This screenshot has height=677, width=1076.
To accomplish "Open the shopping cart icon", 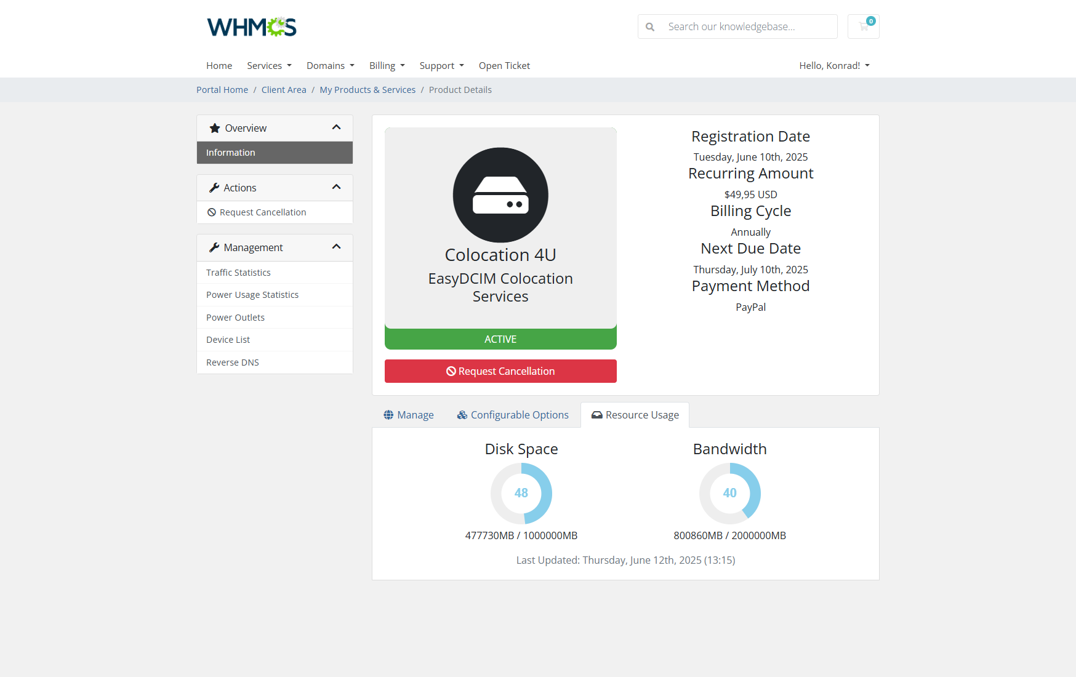I will [863, 26].
